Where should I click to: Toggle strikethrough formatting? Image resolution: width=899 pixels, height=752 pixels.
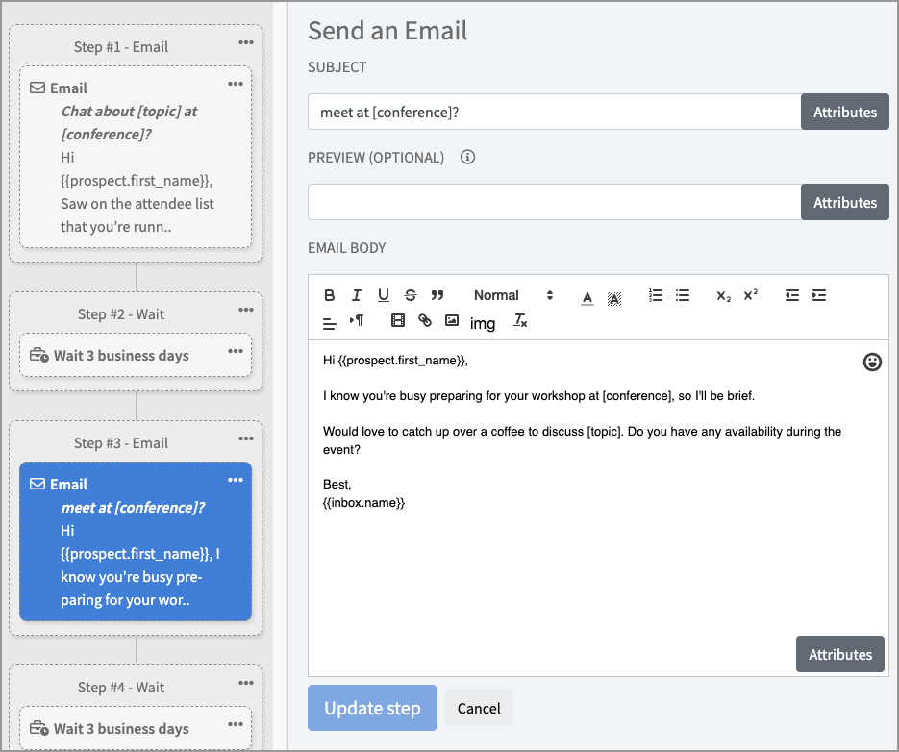[x=411, y=295]
